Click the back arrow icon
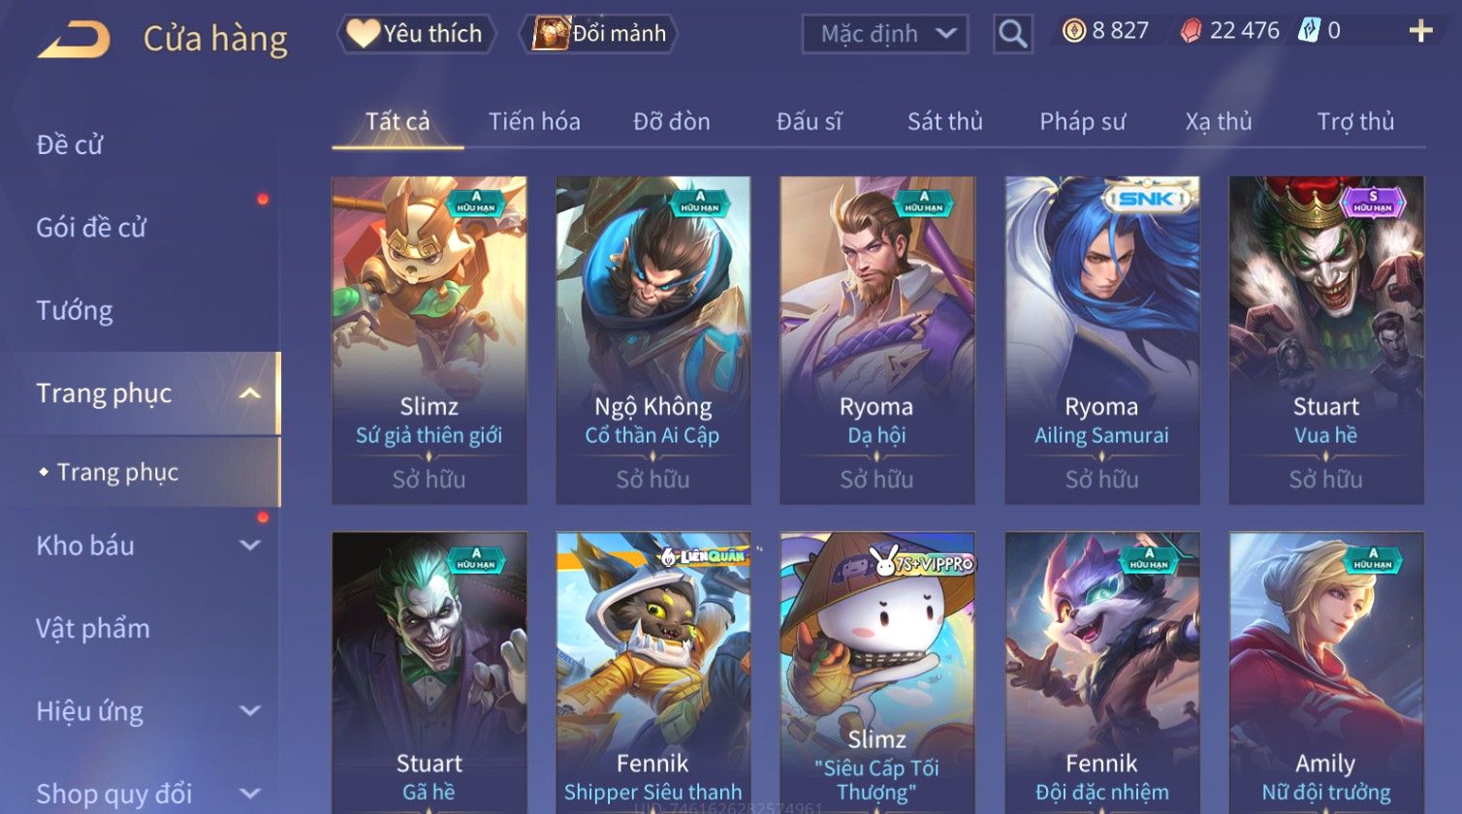The image size is (1462, 814). 74,41
